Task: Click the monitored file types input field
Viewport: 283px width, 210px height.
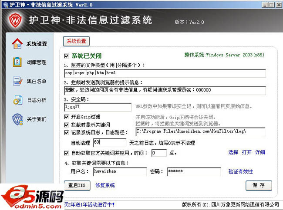Action: [x=165, y=73]
